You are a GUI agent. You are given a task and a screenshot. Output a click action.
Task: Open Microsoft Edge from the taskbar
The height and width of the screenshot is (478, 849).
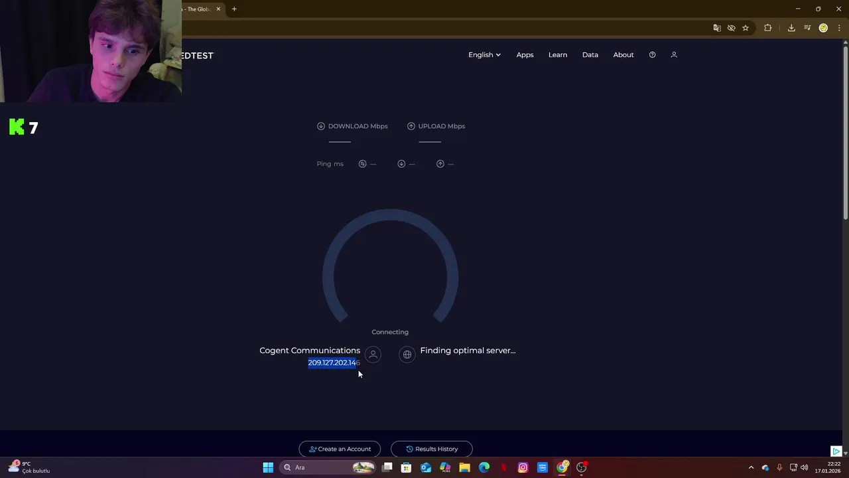(x=484, y=467)
